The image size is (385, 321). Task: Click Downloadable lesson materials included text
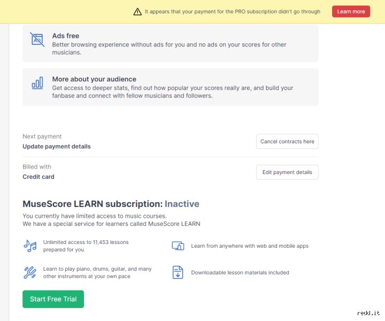pos(240,273)
